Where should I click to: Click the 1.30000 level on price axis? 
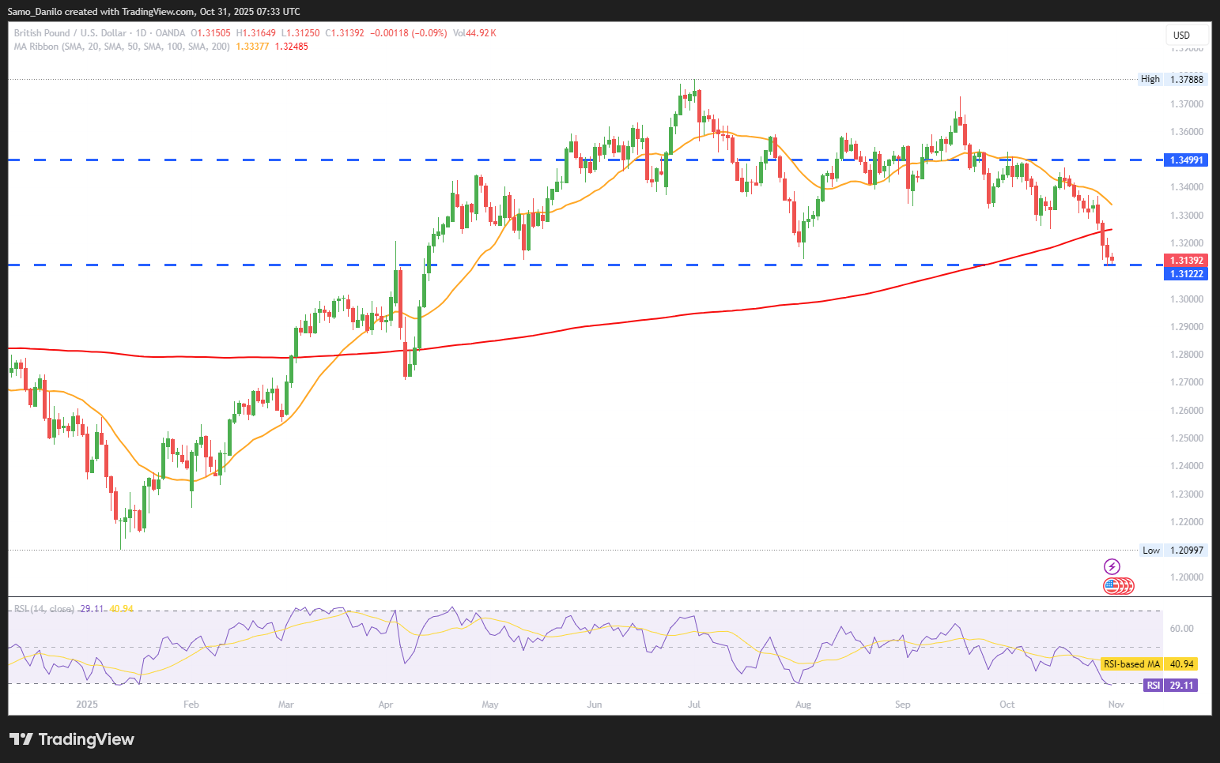pos(1186,299)
